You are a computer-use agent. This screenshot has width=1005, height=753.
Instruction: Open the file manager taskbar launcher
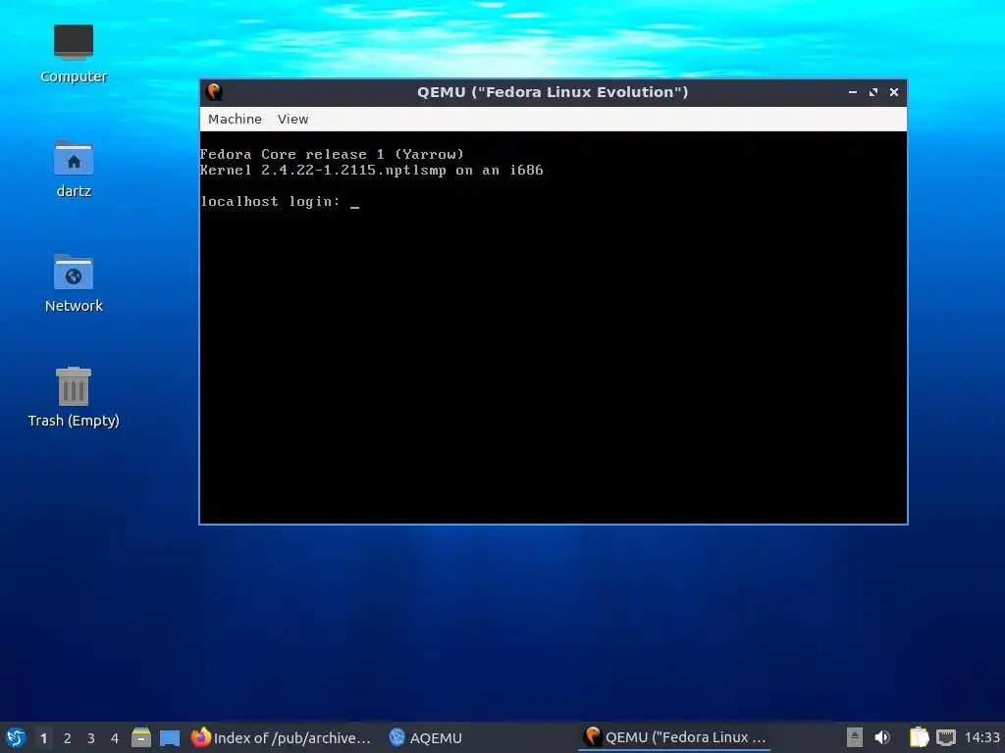(x=141, y=737)
